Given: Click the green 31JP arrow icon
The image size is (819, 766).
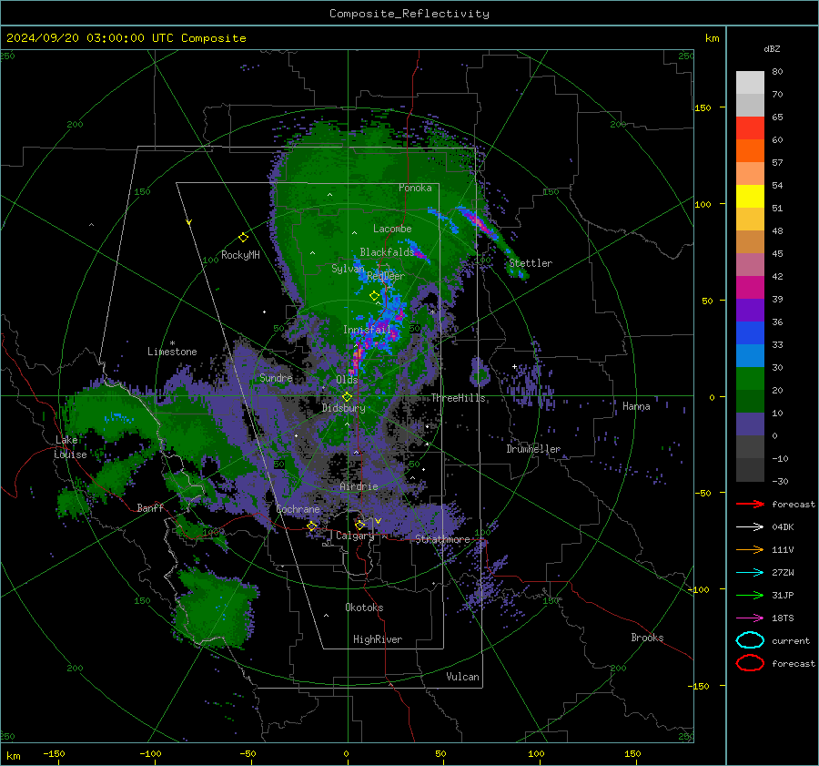Looking at the screenshot, I should click(x=750, y=595).
